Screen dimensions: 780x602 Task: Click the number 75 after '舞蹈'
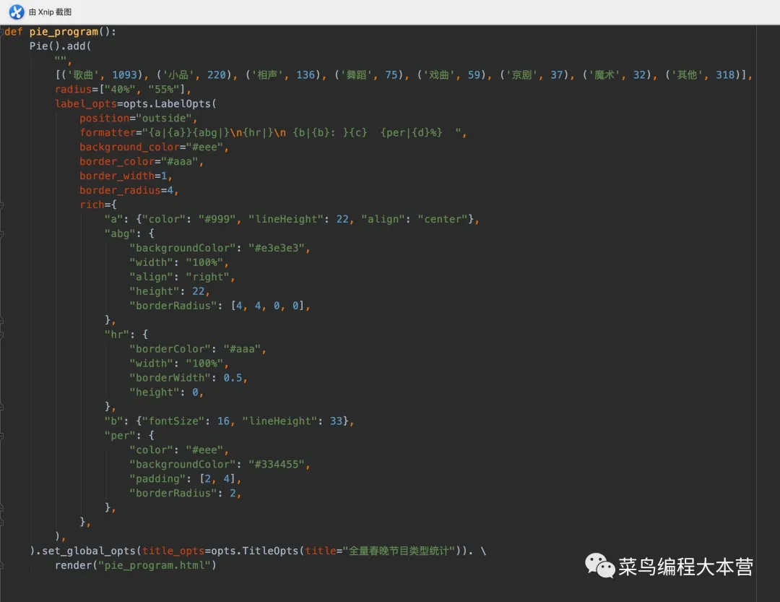coord(391,74)
